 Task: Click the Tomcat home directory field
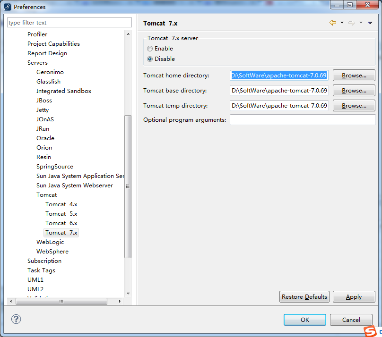tap(279, 76)
